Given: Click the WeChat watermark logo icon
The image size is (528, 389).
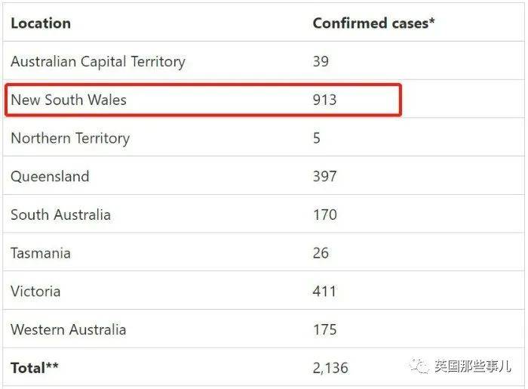Looking at the screenshot, I should 419,366.
